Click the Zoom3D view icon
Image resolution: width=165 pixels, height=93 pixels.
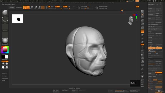pos(142,58)
